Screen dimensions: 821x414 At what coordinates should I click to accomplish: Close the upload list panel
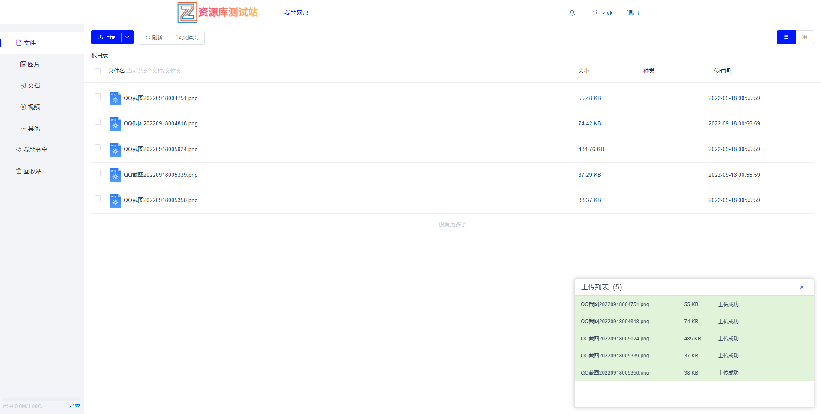pos(802,287)
